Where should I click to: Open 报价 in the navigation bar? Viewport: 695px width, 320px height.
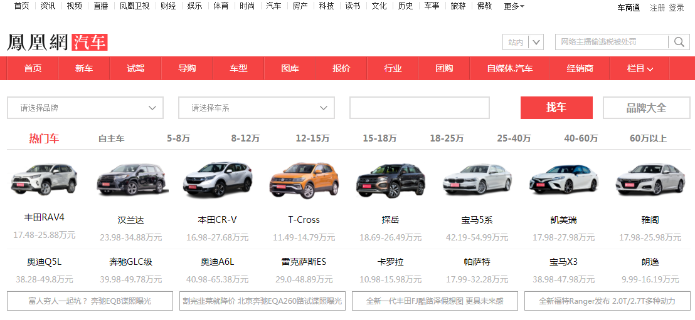click(341, 68)
